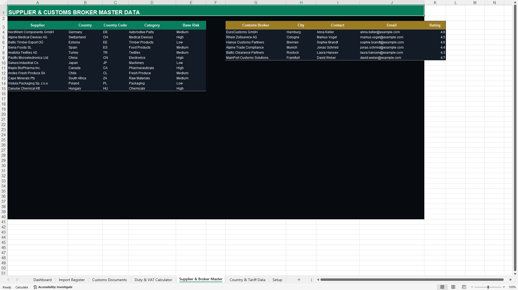Open sheet tab options dots icon

click(312, 280)
